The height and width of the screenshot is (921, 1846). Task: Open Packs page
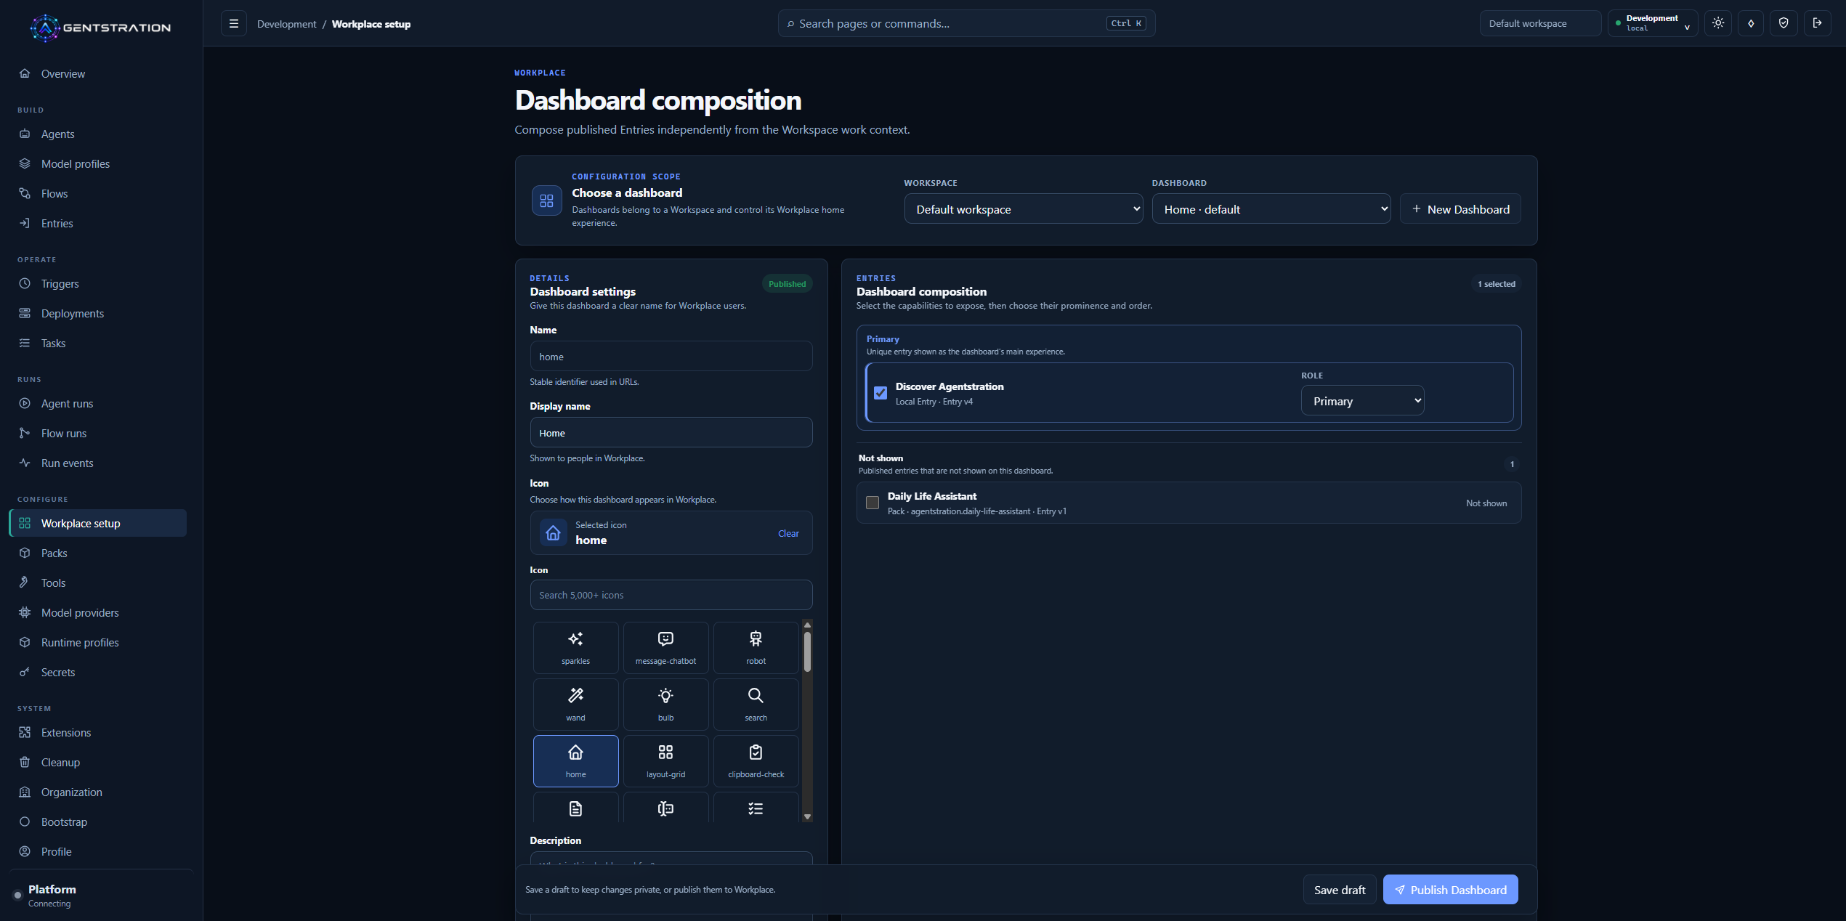tap(97, 553)
